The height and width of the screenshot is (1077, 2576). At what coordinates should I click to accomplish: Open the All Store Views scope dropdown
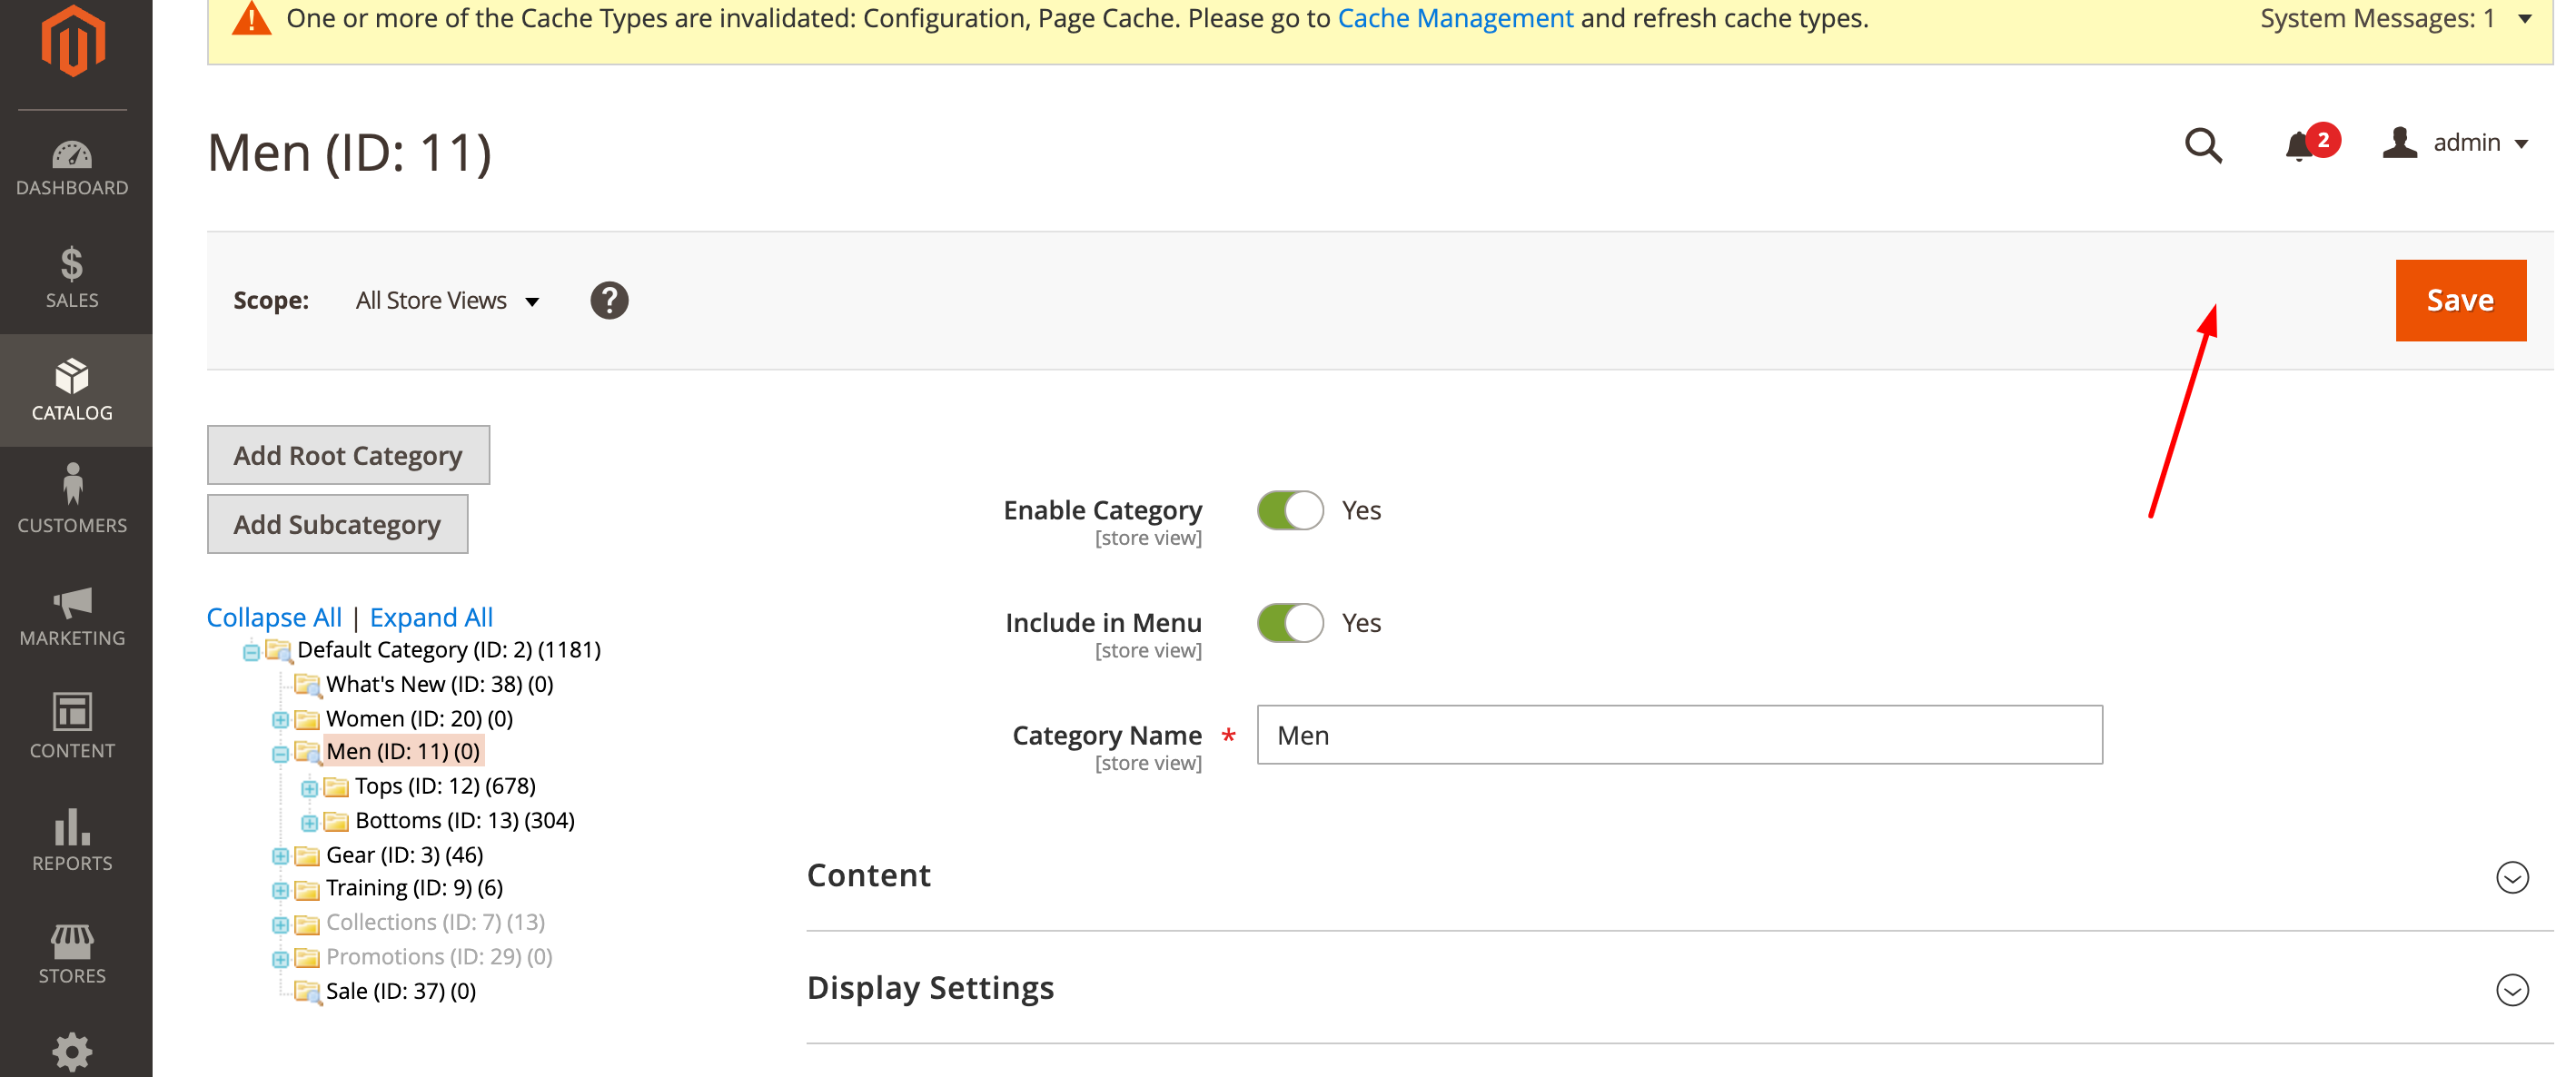447,300
